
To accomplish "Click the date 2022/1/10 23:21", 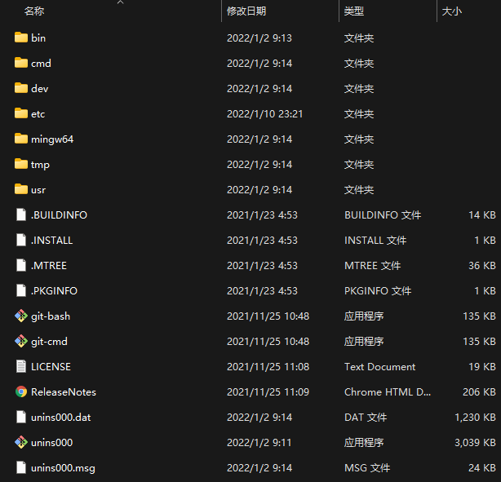I will pyautogui.click(x=264, y=113).
